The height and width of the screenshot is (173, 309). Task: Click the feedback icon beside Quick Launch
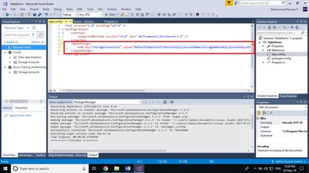click(236, 3)
